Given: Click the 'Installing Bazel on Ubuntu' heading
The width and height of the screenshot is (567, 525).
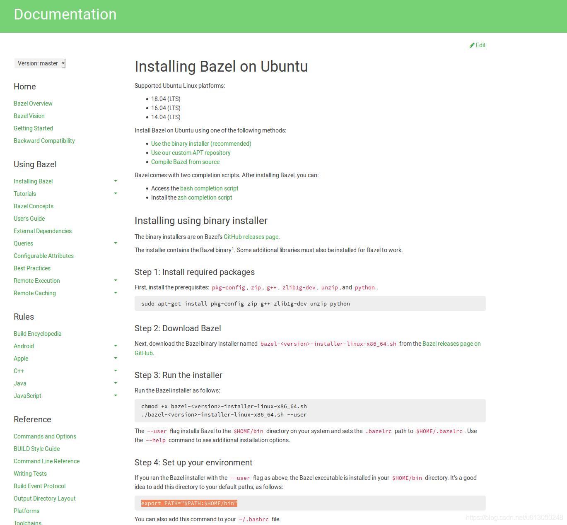Looking at the screenshot, I should point(221,66).
